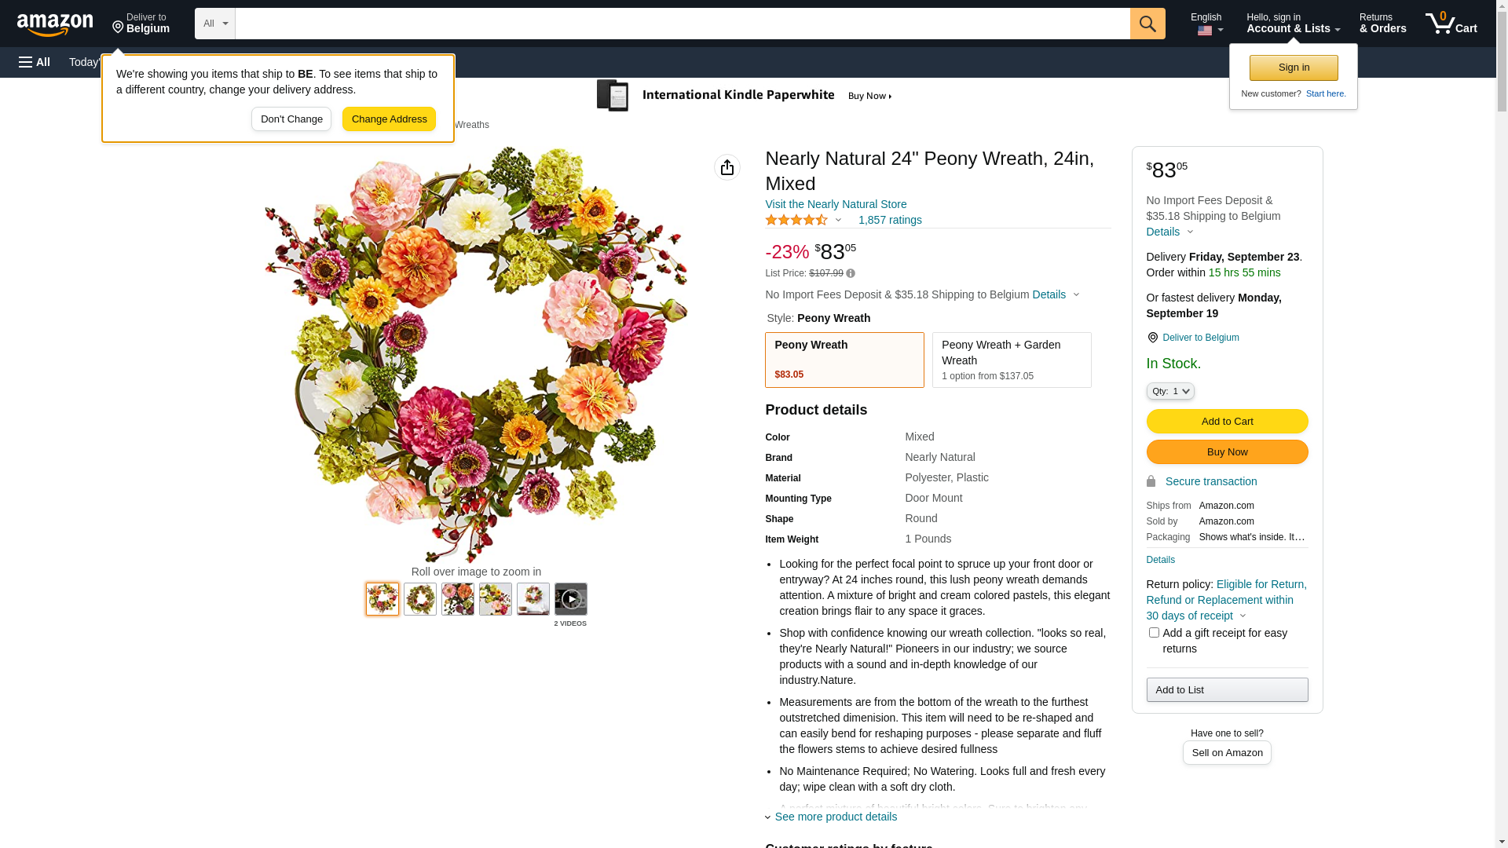Visit the Nearly Natural Store link
Image resolution: width=1508 pixels, height=848 pixels.
tap(836, 204)
